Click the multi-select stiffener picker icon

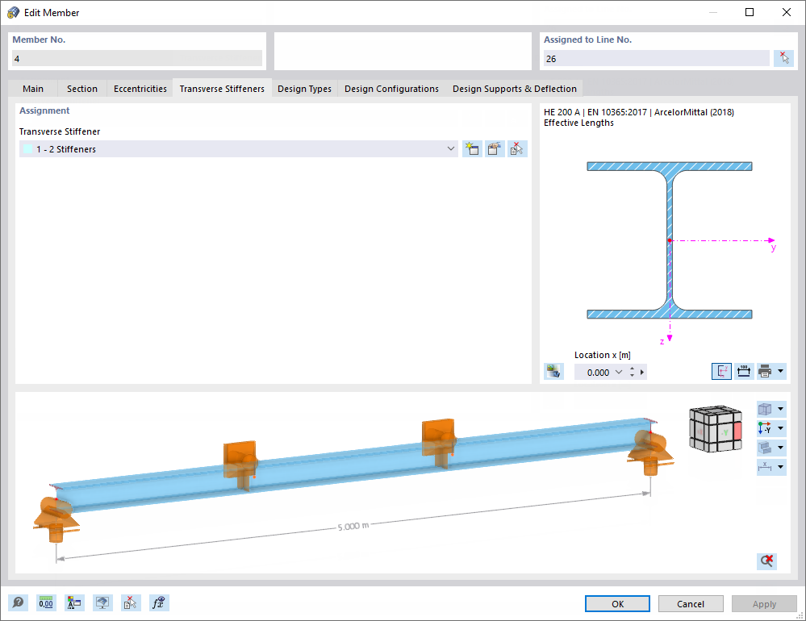517,149
